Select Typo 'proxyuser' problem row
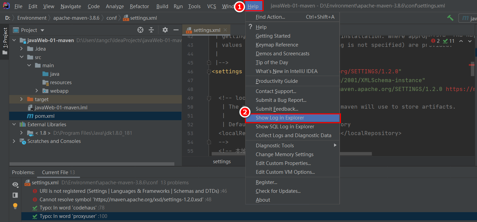Screen dimensions: 477x222 pos(249,216)
